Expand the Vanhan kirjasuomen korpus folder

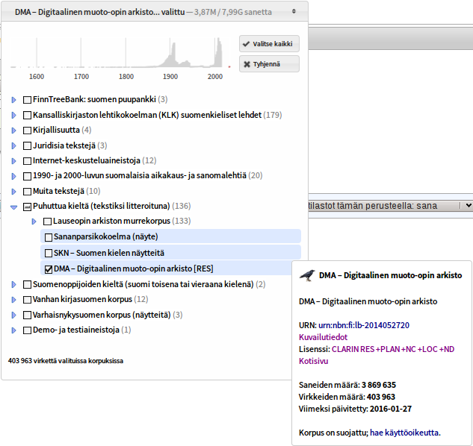[x=13, y=300]
